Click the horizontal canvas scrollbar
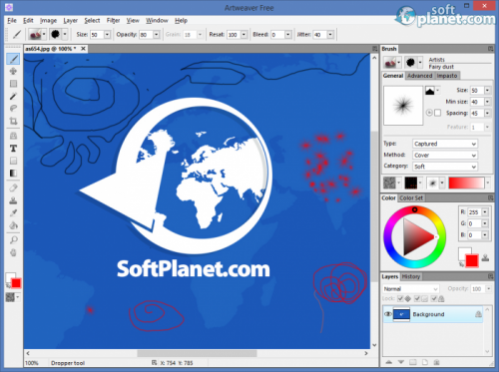Screen dimensions: 499x372 [197, 353]
